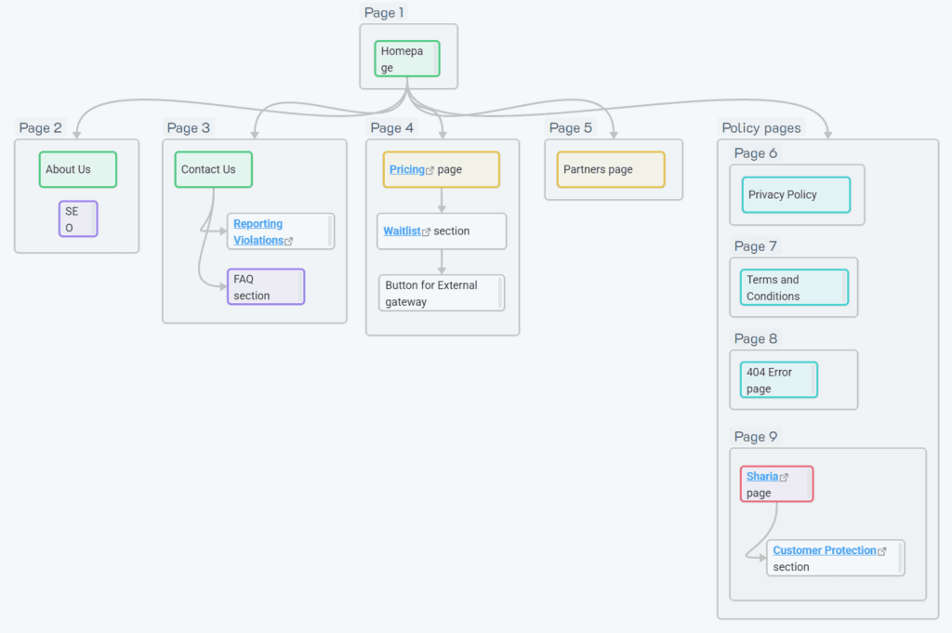The height and width of the screenshot is (633, 952).
Task: Open the Sharia link
Action: click(762, 477)
